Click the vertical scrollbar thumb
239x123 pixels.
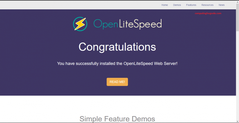pos(237,17)
